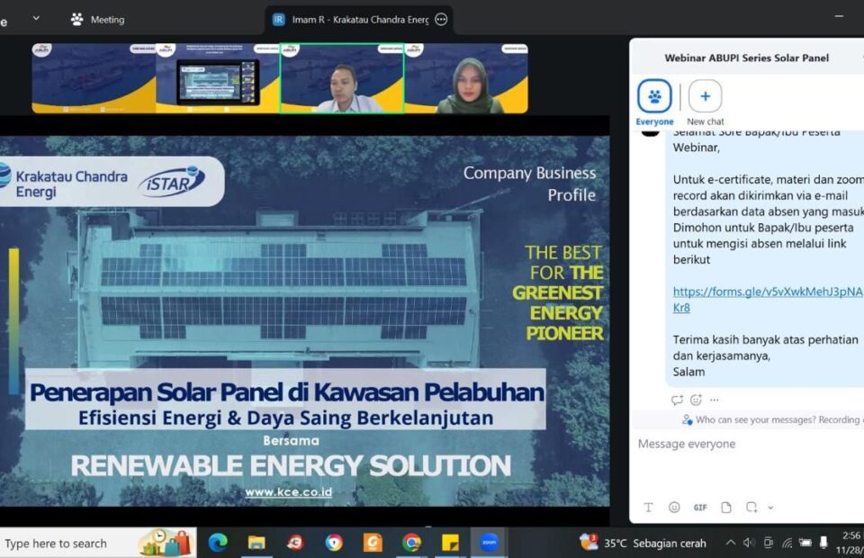This screenshot has width=864, height=558.
Task: Select the thumbnail showing shared slide preview
Action: pyautogui.click(x=218, y=78)
